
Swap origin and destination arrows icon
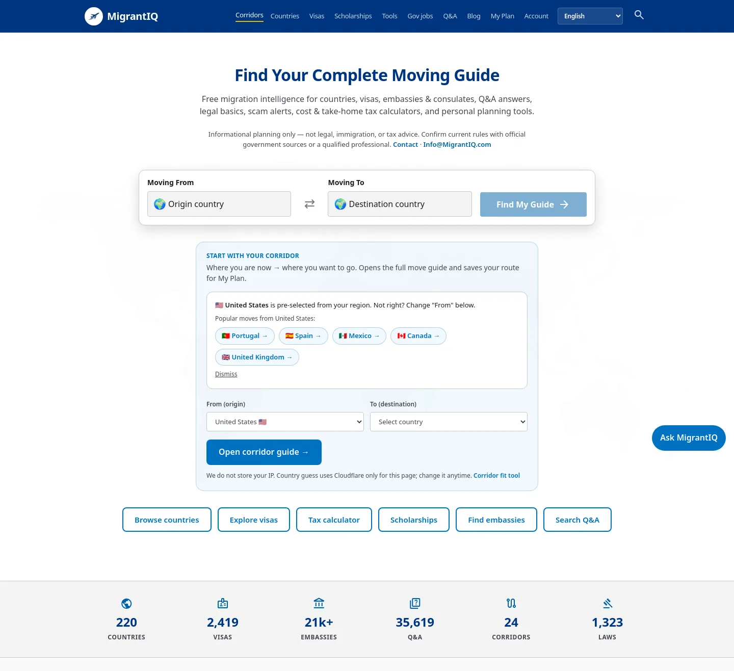[x=309, y=204]
